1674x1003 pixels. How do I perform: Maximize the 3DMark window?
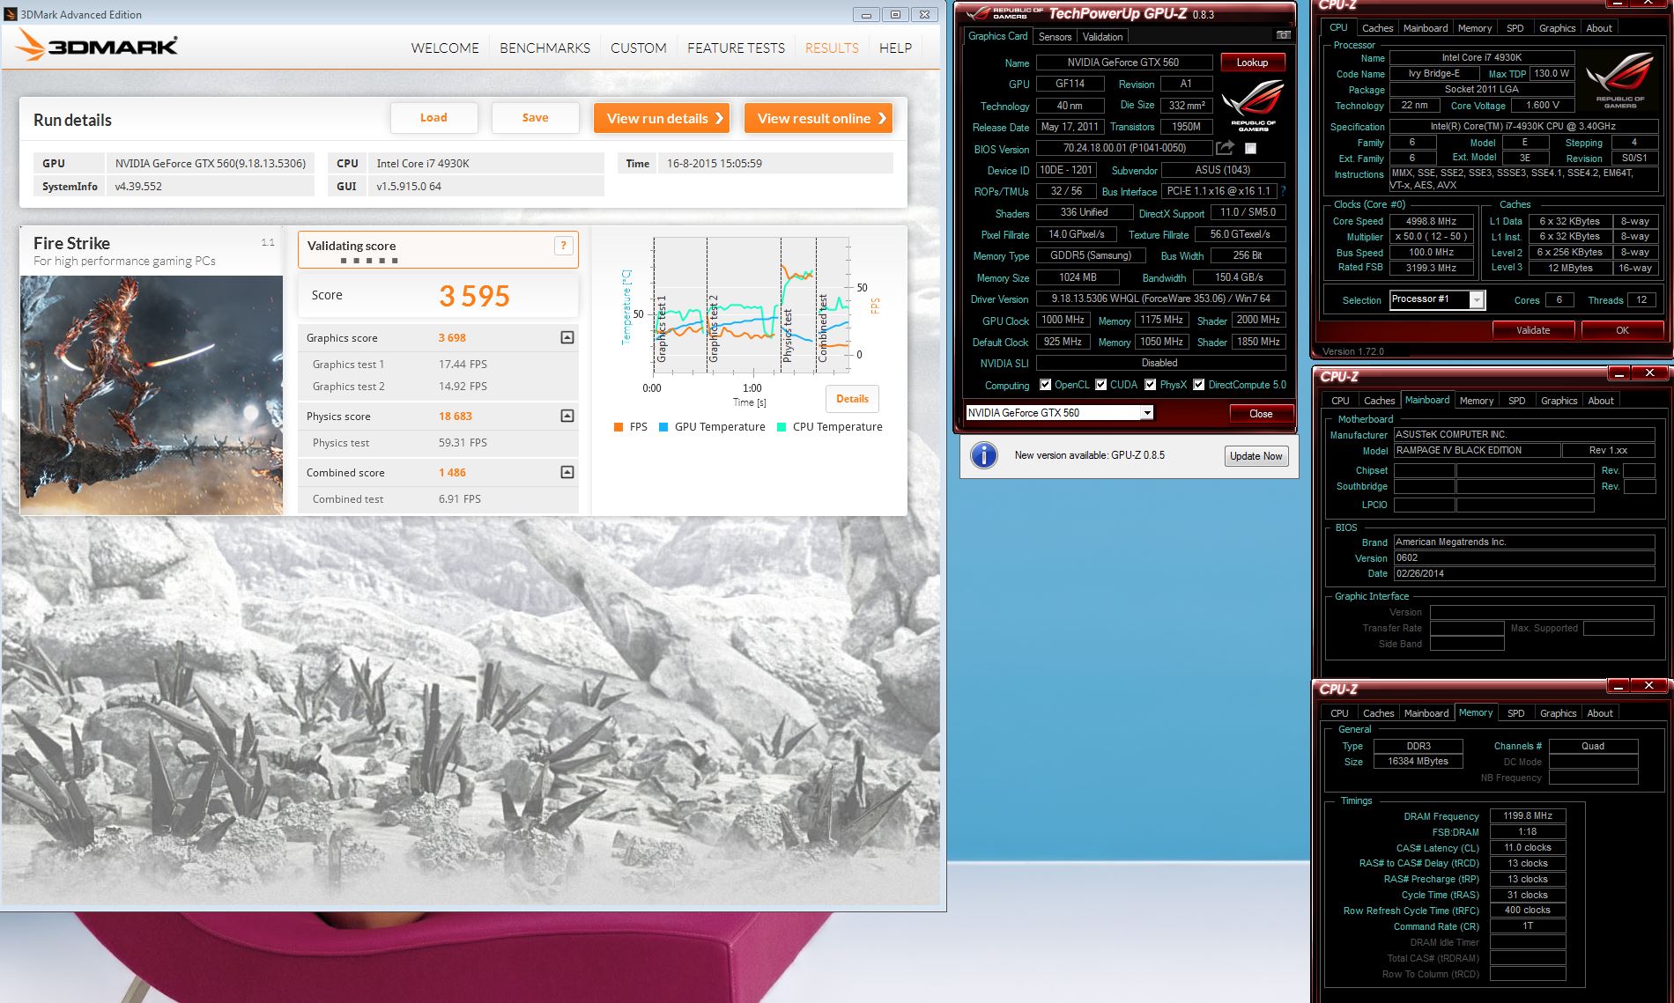[895, 14]
